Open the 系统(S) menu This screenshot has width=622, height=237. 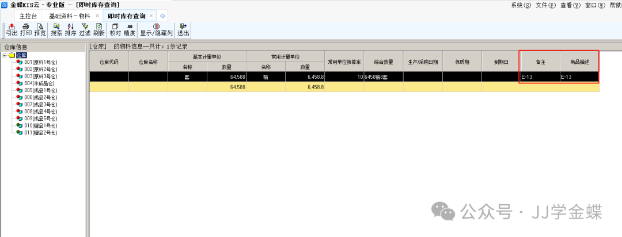pos(521,5)
